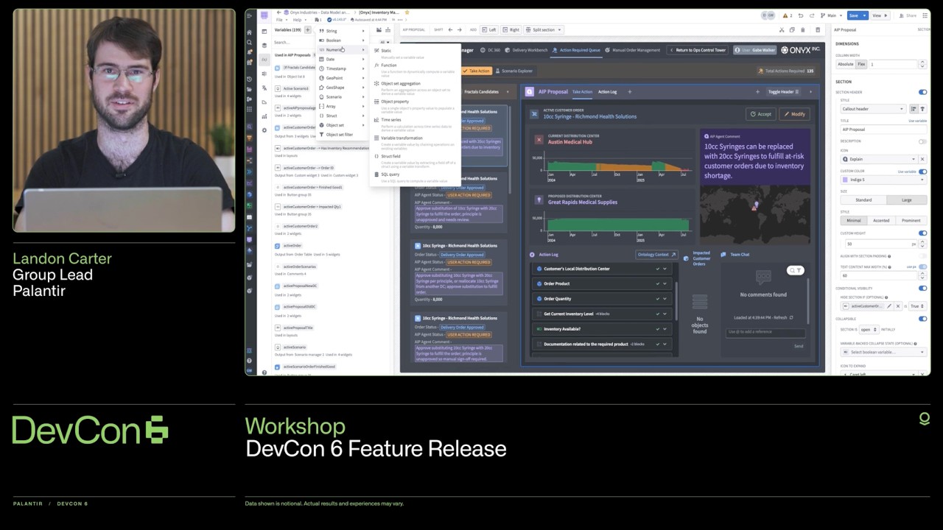Select SQL query in the Numeric submenu

tap(415, 176)
